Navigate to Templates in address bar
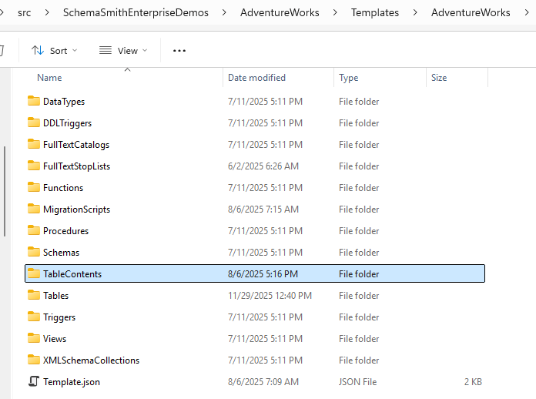Image resolution: width=536 pixels, height=399 pixels. click(375, 12)
